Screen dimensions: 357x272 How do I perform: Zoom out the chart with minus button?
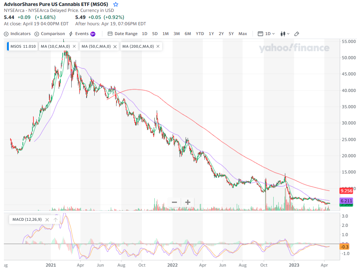tap(174, 202)
